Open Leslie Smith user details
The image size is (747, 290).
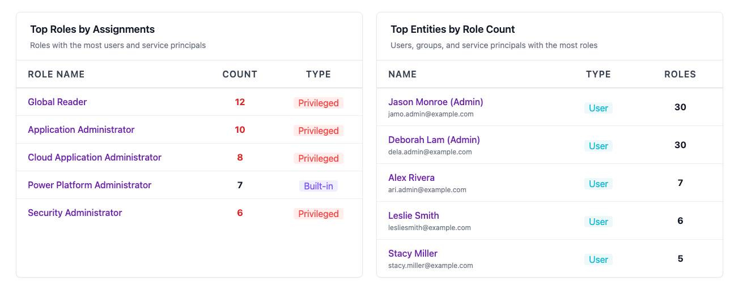(413, 216)
